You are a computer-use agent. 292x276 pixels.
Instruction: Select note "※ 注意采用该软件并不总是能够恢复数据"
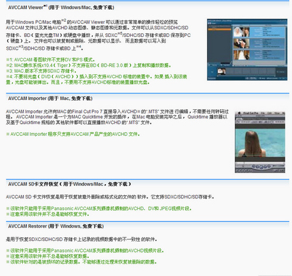(48, 256)
